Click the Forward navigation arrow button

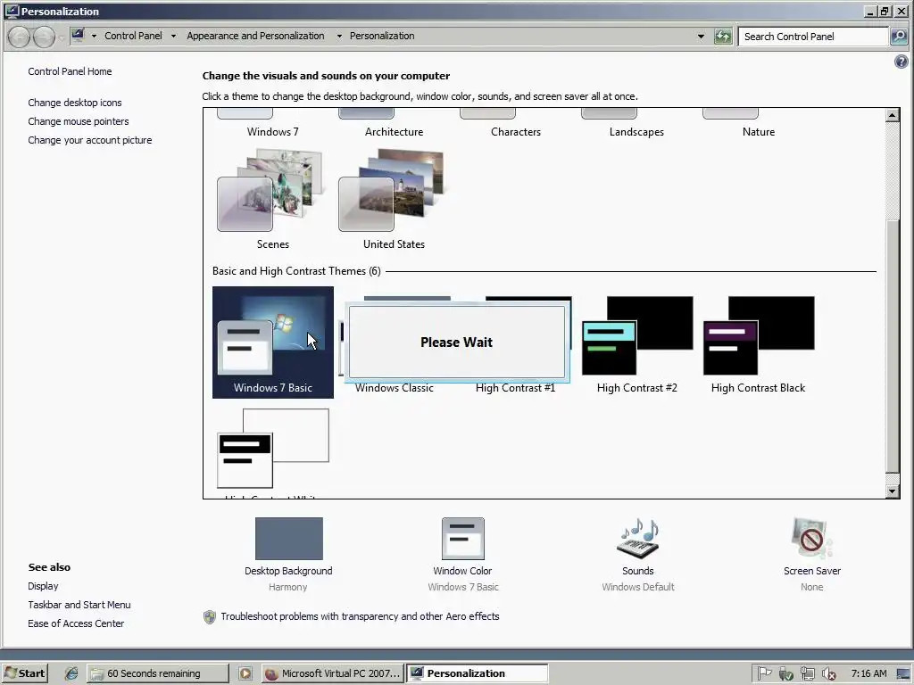pos(45,37)
